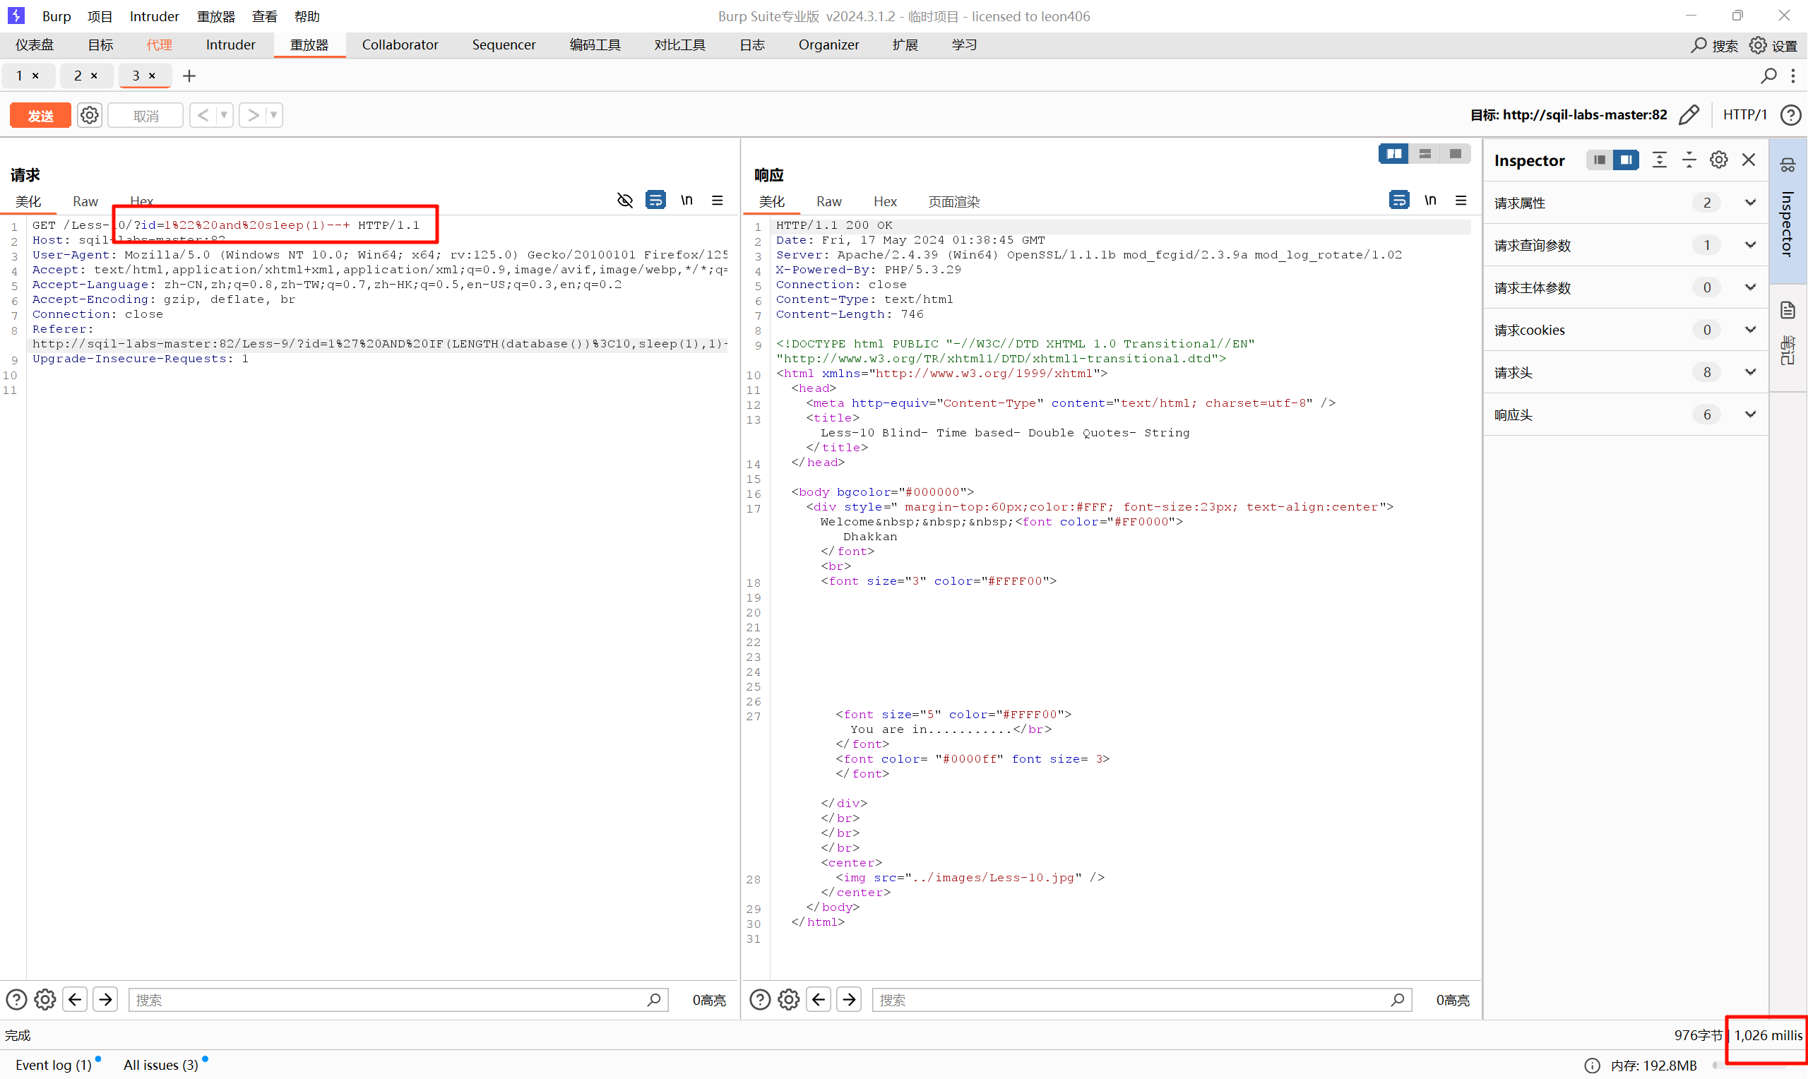1808x1079 pixels.
Task: Close Repeater tab 3
Action: pyautogui.click(x=152, y=76)
